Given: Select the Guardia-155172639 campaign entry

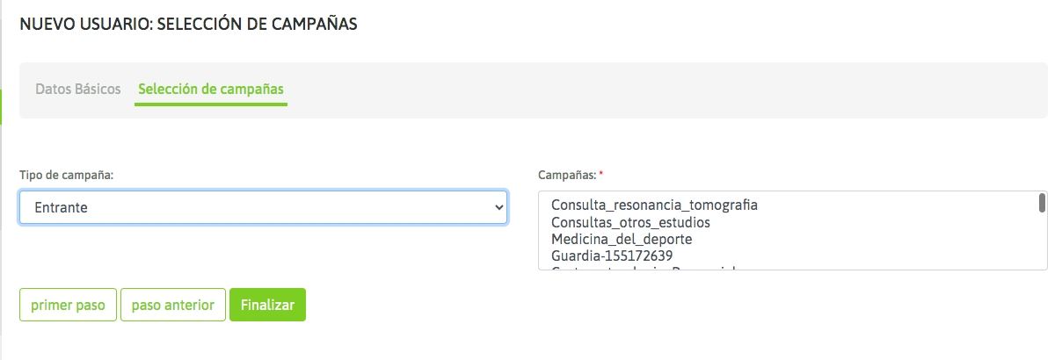Looking at the screenshot, I should 612,256.
